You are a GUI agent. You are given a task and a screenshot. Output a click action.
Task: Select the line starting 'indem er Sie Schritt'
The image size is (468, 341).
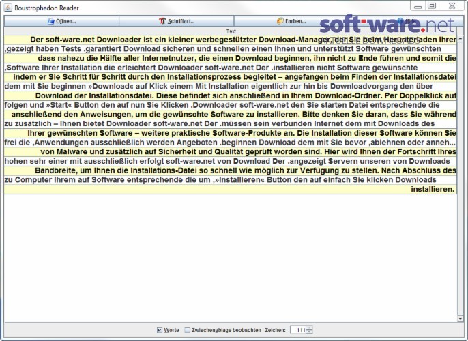pyautogui.click(x=231, y=77)
